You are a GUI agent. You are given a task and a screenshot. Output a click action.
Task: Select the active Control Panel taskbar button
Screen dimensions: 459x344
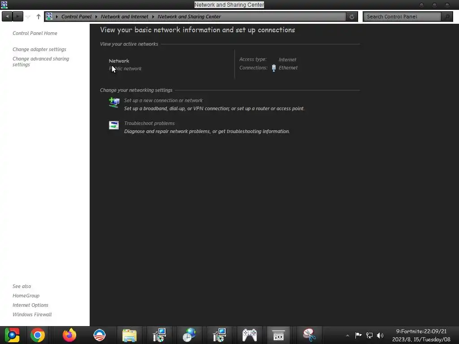278,335
